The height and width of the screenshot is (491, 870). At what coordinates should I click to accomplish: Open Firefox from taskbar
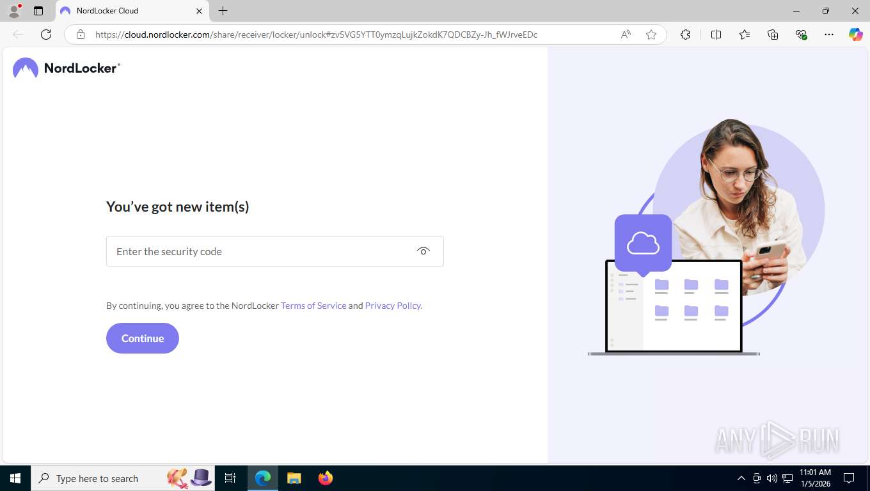pos(326,478)
